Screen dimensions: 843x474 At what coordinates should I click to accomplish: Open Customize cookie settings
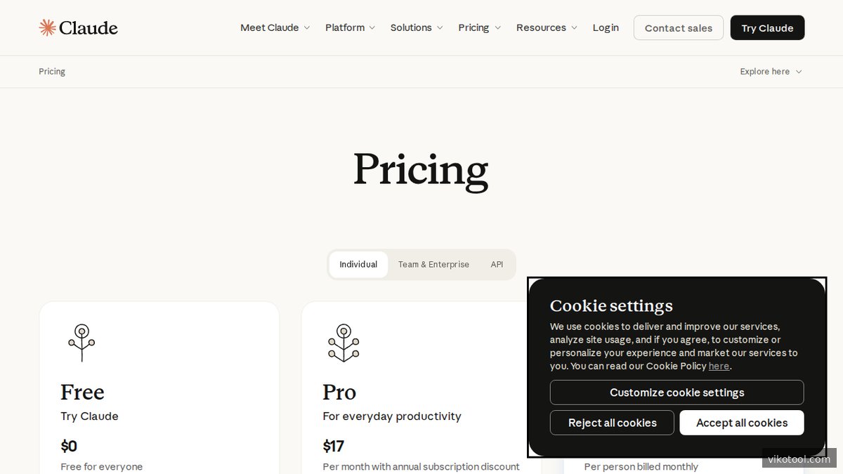pos(677,393)
